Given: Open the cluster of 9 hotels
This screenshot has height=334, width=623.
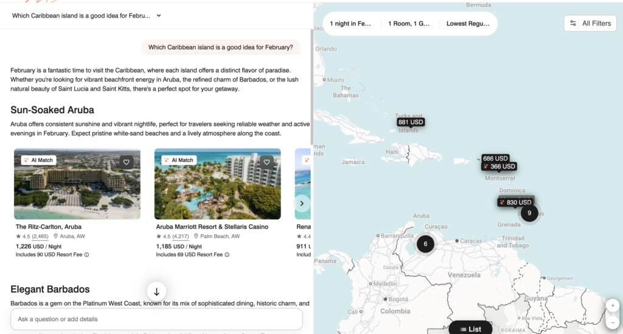Looking at the screenshot, I should (x=529, y=214).
